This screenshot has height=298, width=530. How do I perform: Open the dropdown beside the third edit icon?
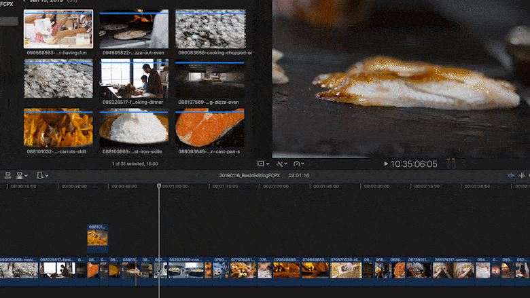(x=47, y=176)
